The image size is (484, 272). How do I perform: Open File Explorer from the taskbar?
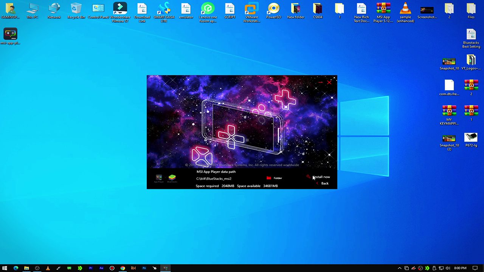[26, 268]
